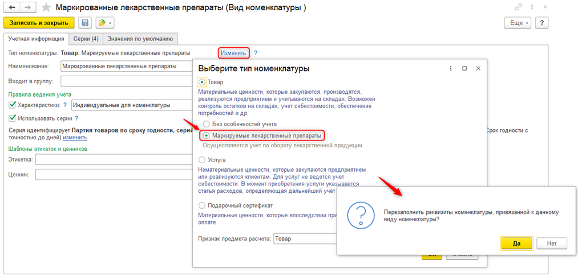Click the Этикетка input field
578x277 pixels.
[x=114, y=160]
